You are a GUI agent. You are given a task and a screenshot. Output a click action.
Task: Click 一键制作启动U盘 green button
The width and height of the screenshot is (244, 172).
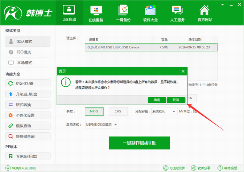(x=139, y=143)
